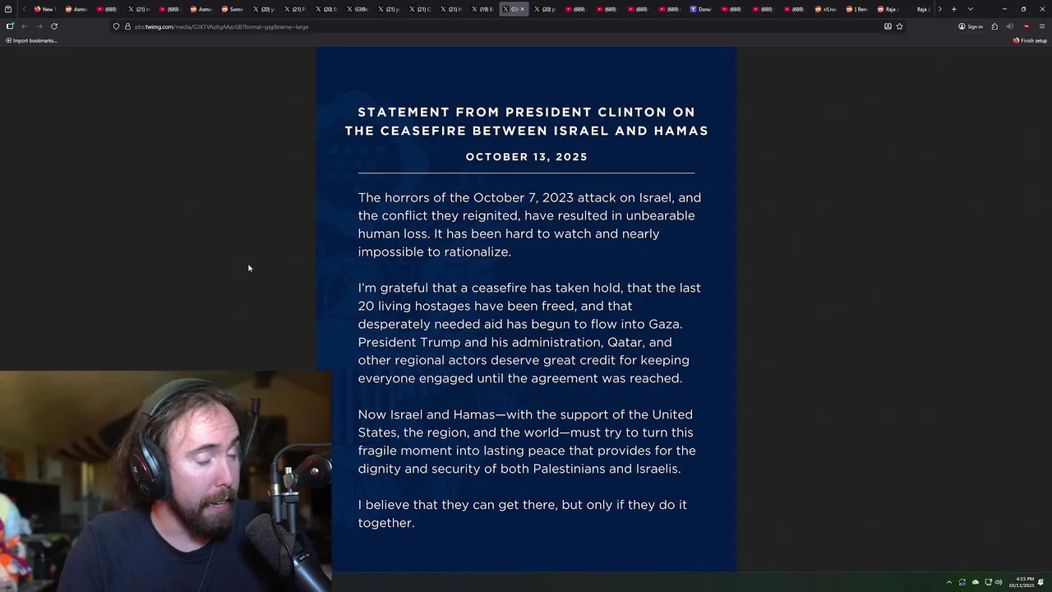Go back to the previous page

(25, 26)
